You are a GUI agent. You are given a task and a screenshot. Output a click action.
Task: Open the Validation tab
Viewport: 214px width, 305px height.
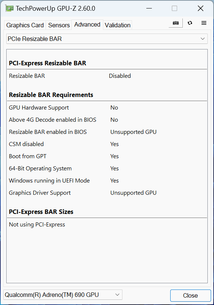click(x=118, y=25)
